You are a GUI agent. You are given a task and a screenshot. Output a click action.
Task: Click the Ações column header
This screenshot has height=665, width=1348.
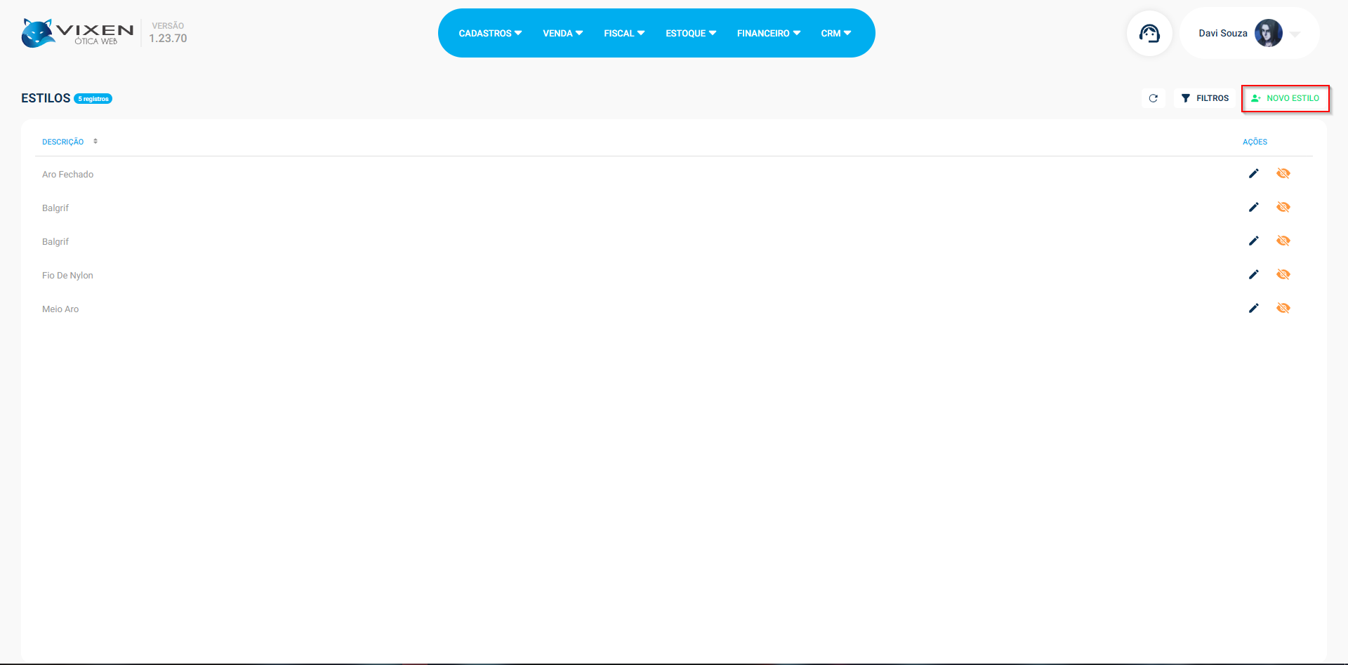tap(1255, 142)
